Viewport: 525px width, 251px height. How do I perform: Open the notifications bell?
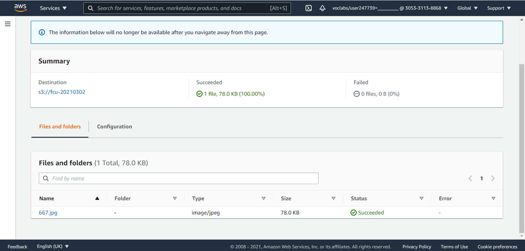tap(322, 8)
